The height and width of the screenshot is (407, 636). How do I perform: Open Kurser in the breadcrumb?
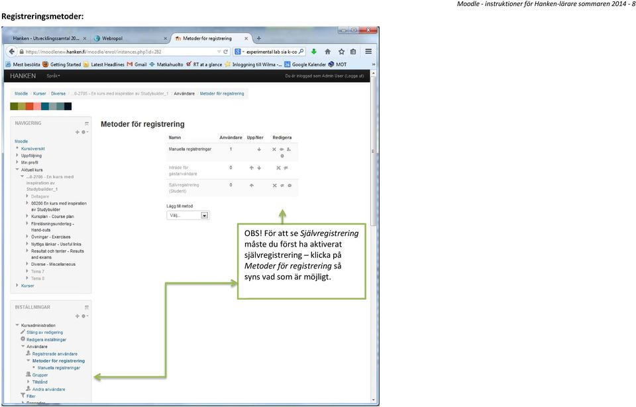(x=39, y=93)
